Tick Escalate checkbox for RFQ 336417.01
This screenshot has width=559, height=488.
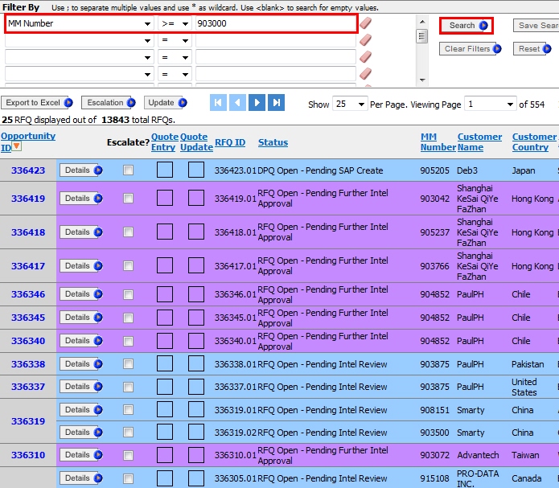click(129, 266)
